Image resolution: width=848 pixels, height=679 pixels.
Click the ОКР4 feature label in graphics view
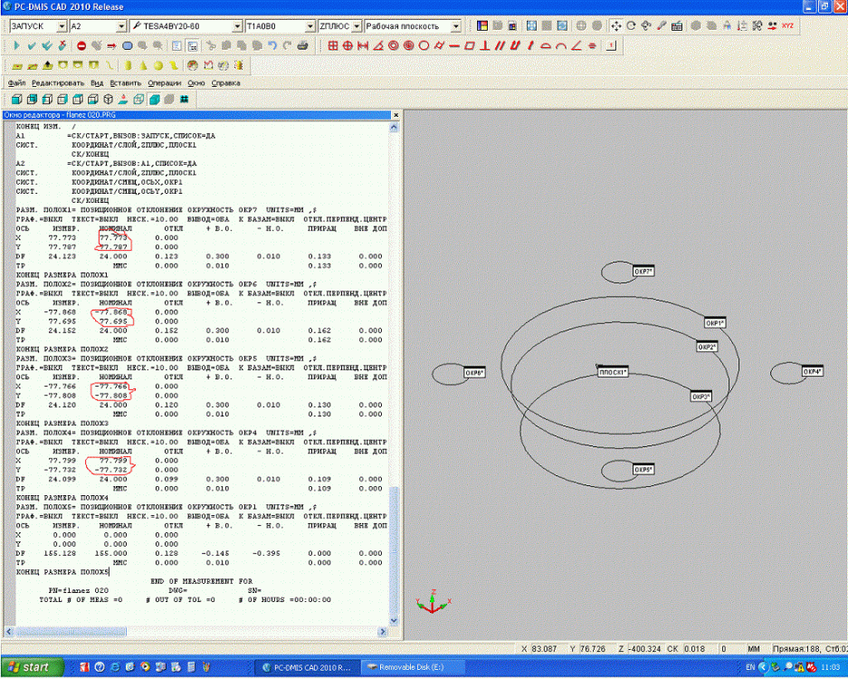[813, 372]
